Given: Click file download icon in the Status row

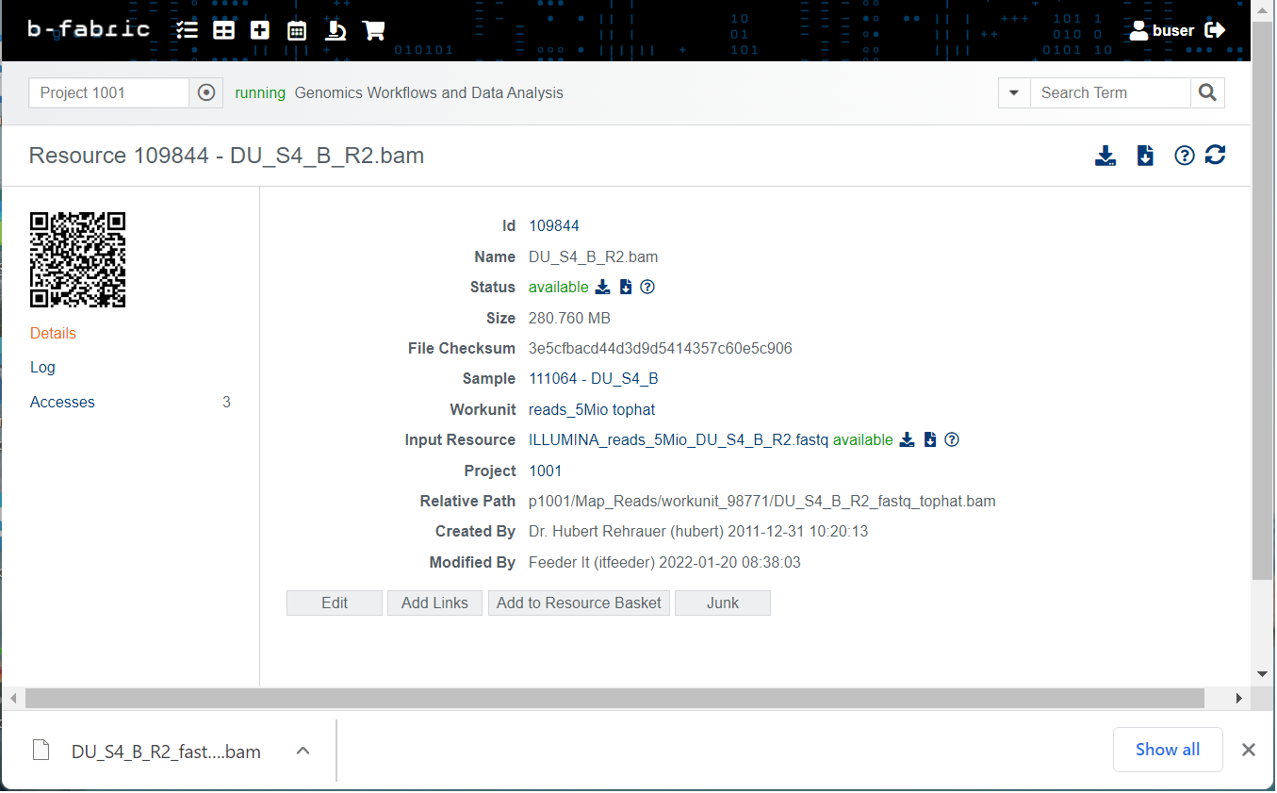Looking at the screenshot, I should [x=626, y=287].
